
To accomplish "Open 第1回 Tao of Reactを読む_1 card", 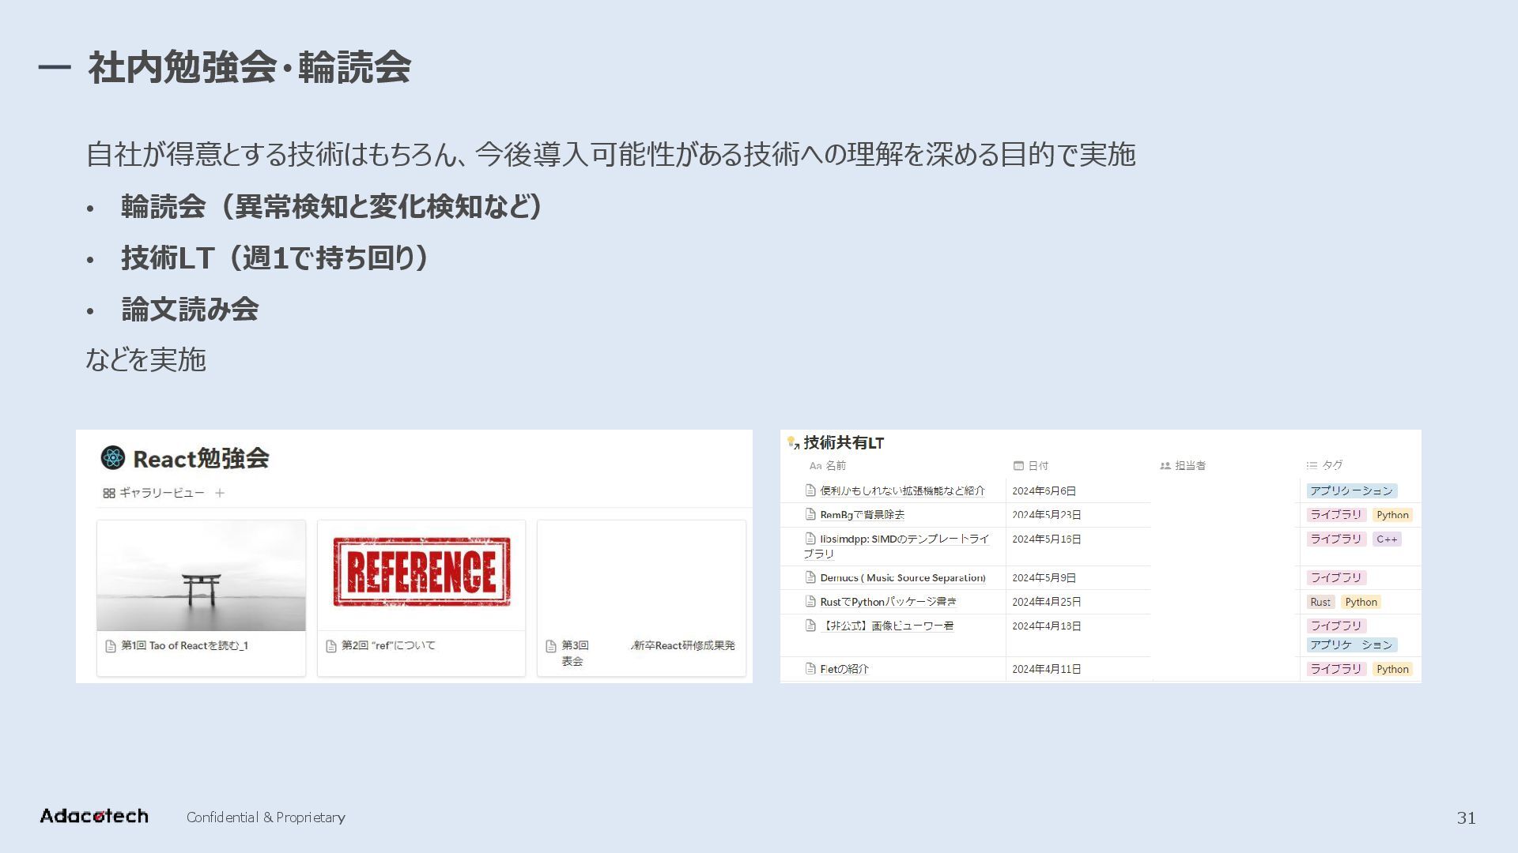I will tap(184, 645).
